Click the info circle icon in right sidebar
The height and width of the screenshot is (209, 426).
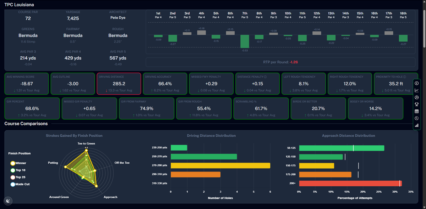[416, 83]
